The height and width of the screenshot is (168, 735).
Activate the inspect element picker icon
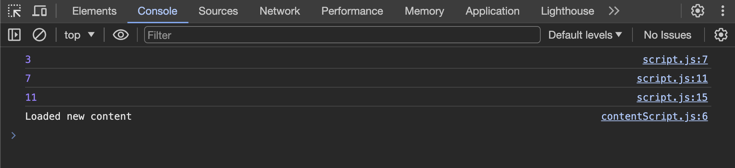pos(14,11)
